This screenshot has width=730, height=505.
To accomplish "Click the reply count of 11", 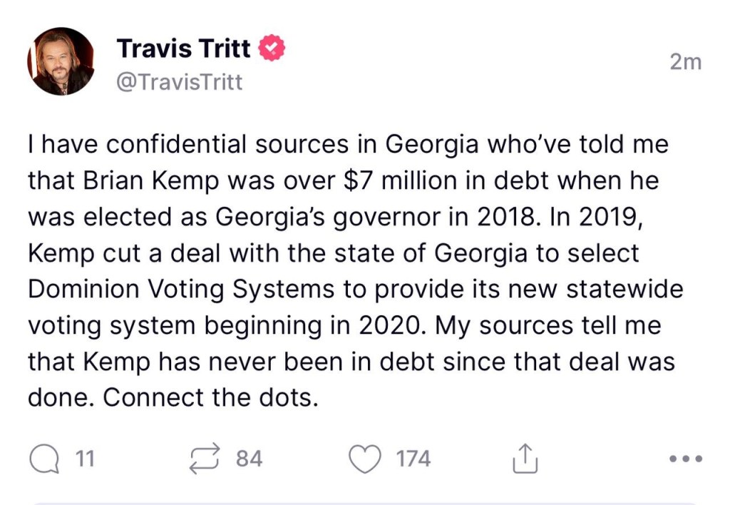I will coord(85,458).
